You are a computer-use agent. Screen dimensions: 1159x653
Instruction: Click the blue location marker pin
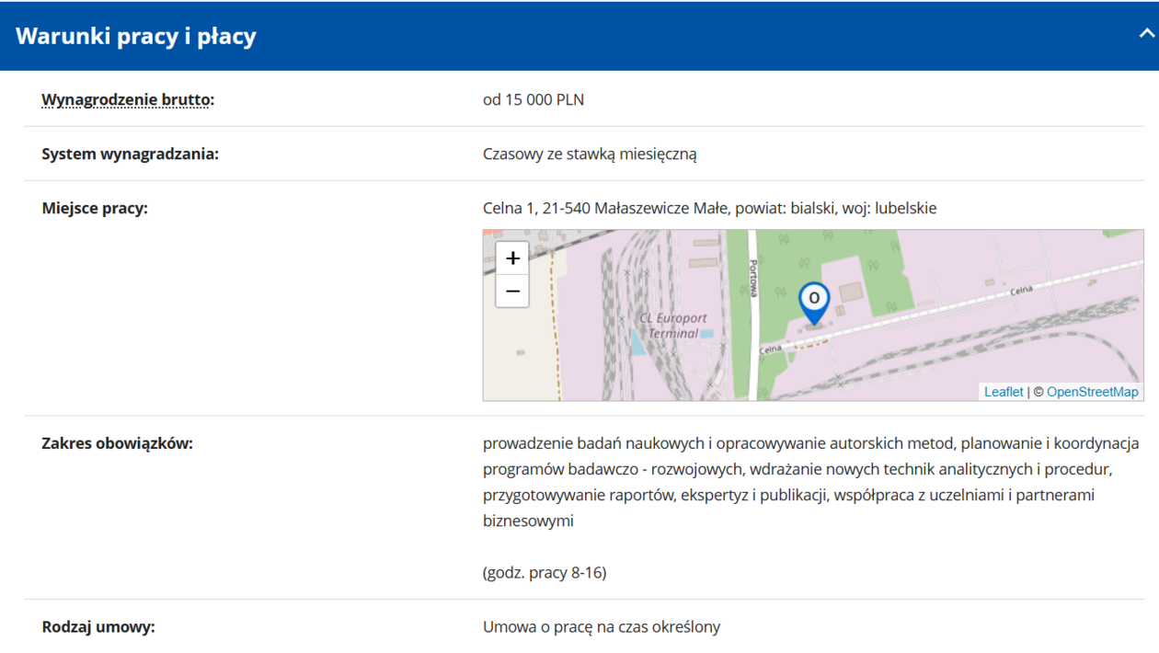[814, 301]
